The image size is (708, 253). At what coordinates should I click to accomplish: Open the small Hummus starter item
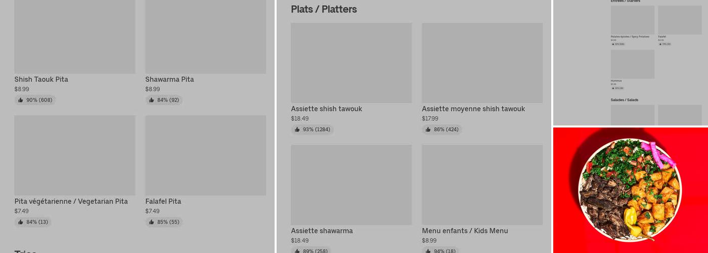632,64
